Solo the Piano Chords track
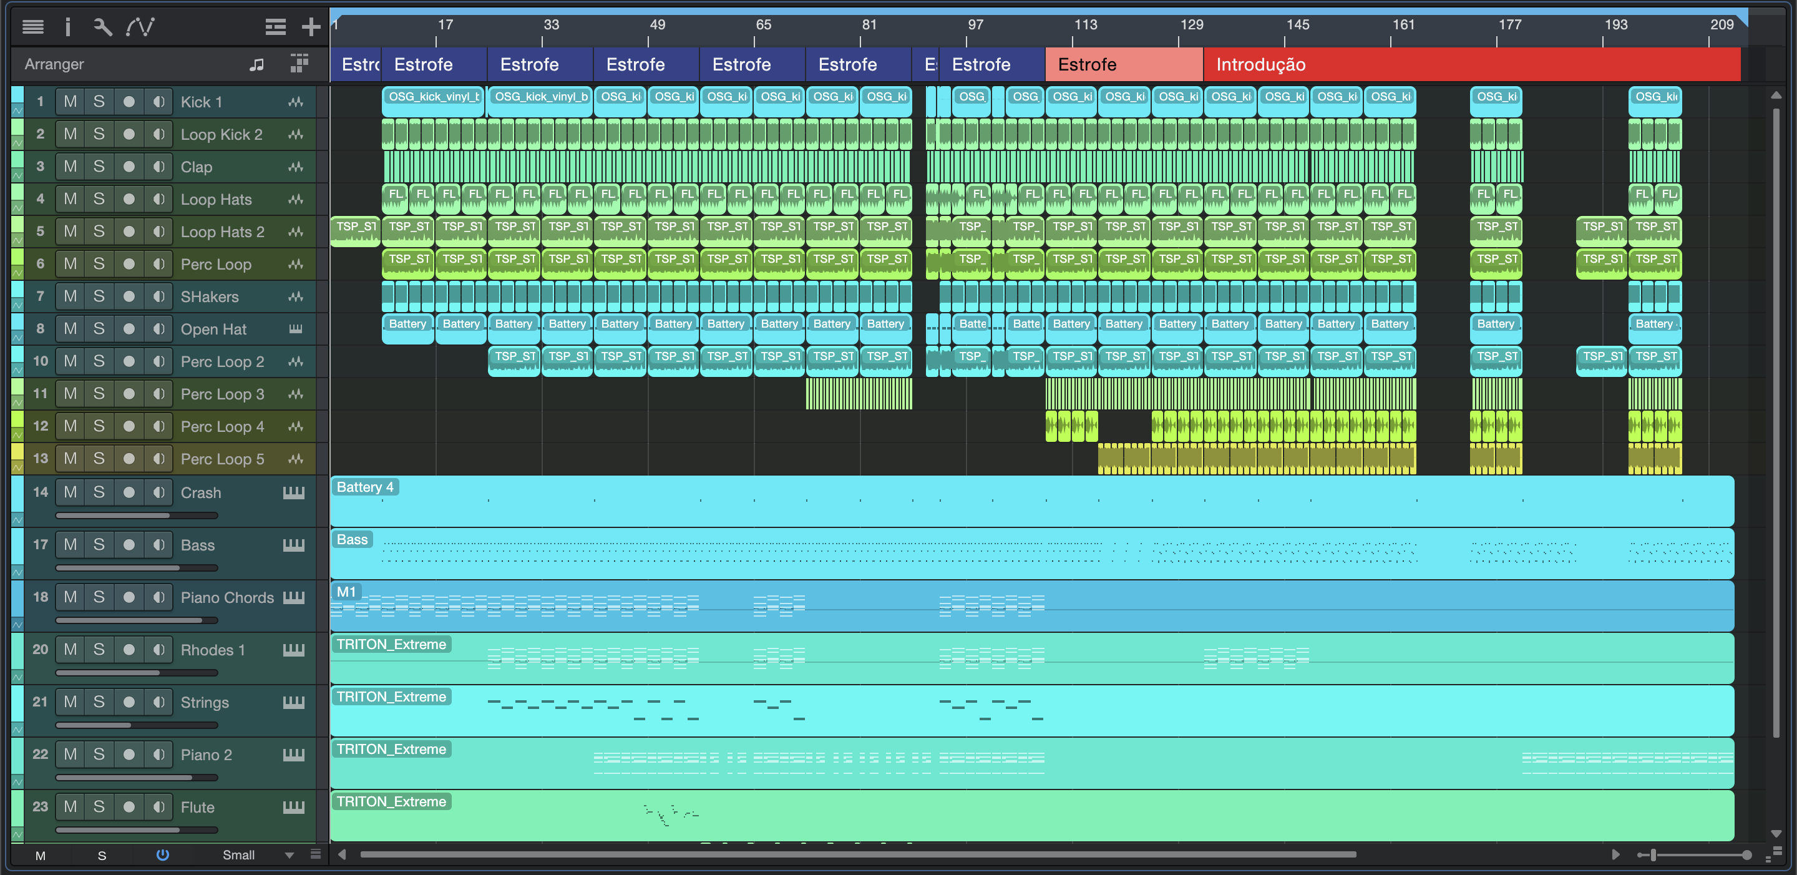 pos(99,597)
